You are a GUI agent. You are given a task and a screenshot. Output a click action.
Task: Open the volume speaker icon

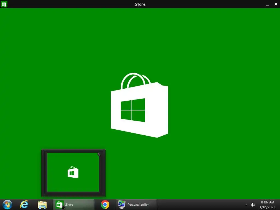[x=253, y=205]
